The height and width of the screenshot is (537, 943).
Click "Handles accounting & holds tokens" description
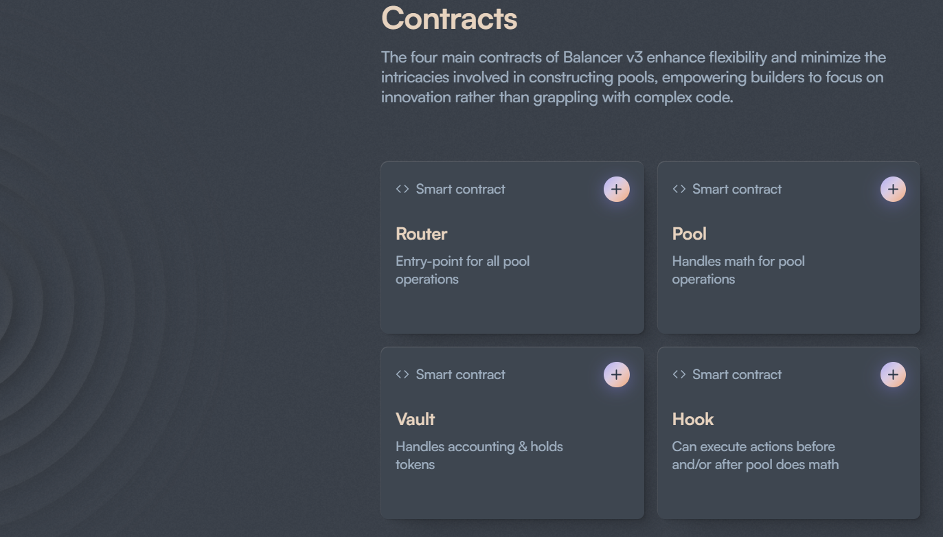[479, 455]
